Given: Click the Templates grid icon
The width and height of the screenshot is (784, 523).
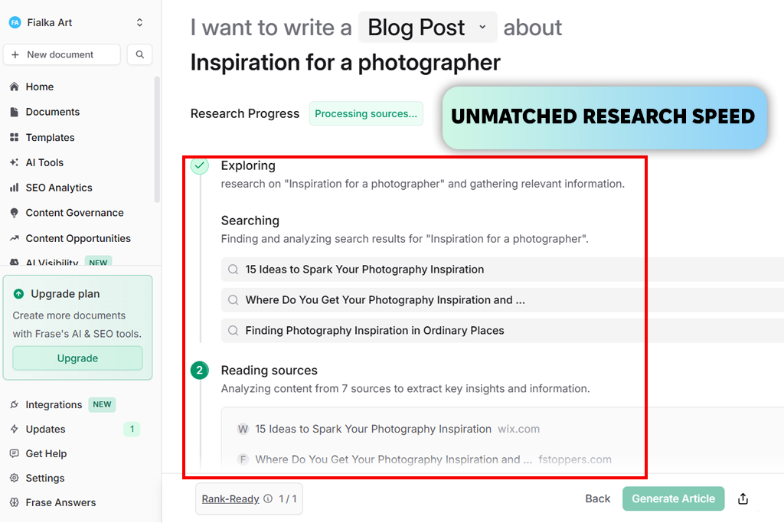Looking at the screenshot, I should point(14,138).
